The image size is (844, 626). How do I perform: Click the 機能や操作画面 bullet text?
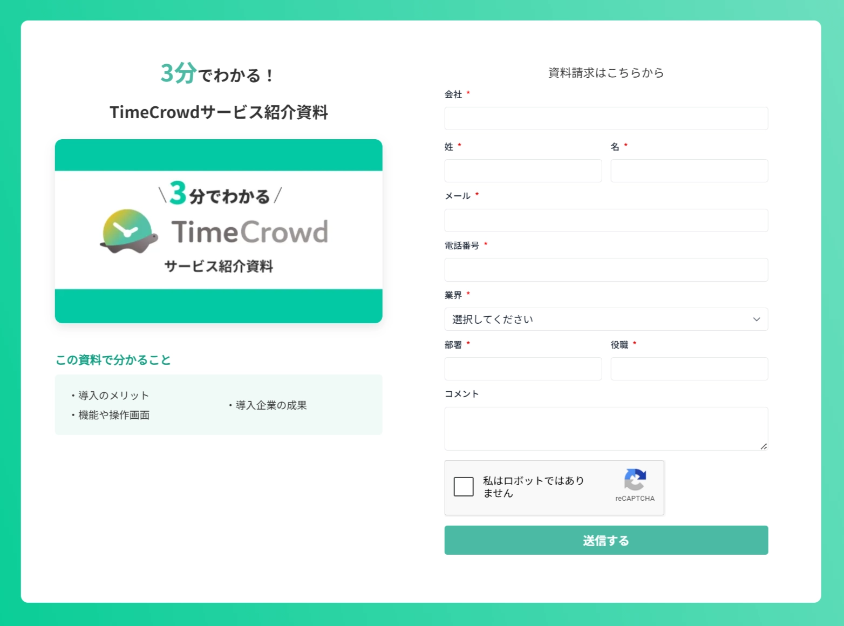click(114, 415)
